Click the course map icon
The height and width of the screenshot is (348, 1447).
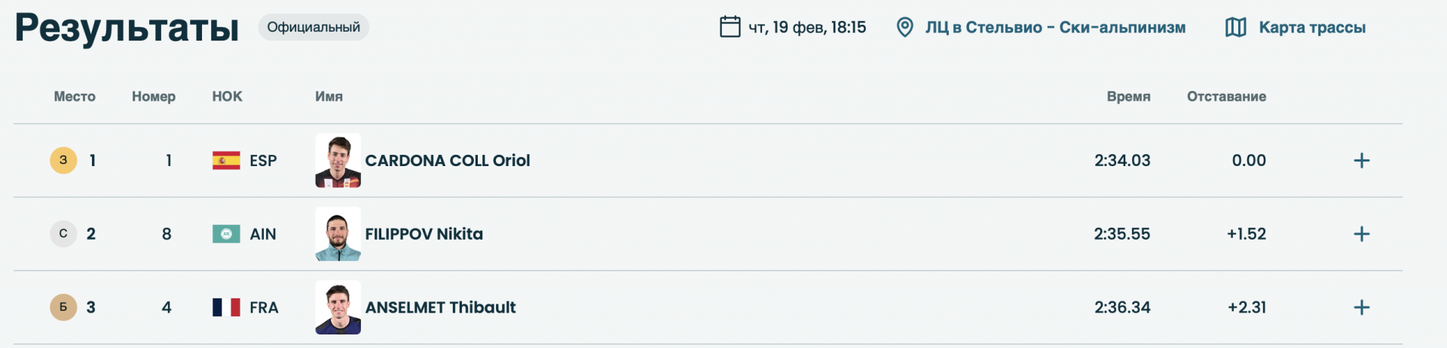point(1235,28)
